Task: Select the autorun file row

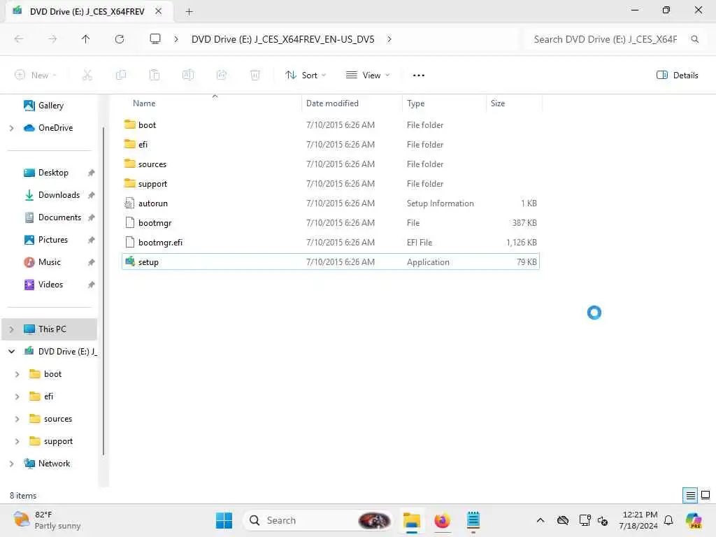Action: (x=331, y=203)
